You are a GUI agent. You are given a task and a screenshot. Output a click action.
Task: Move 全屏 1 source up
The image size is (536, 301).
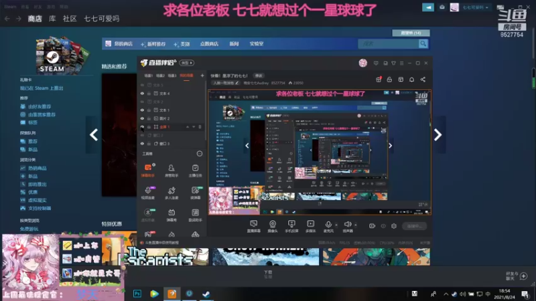(x=188, y=127)
